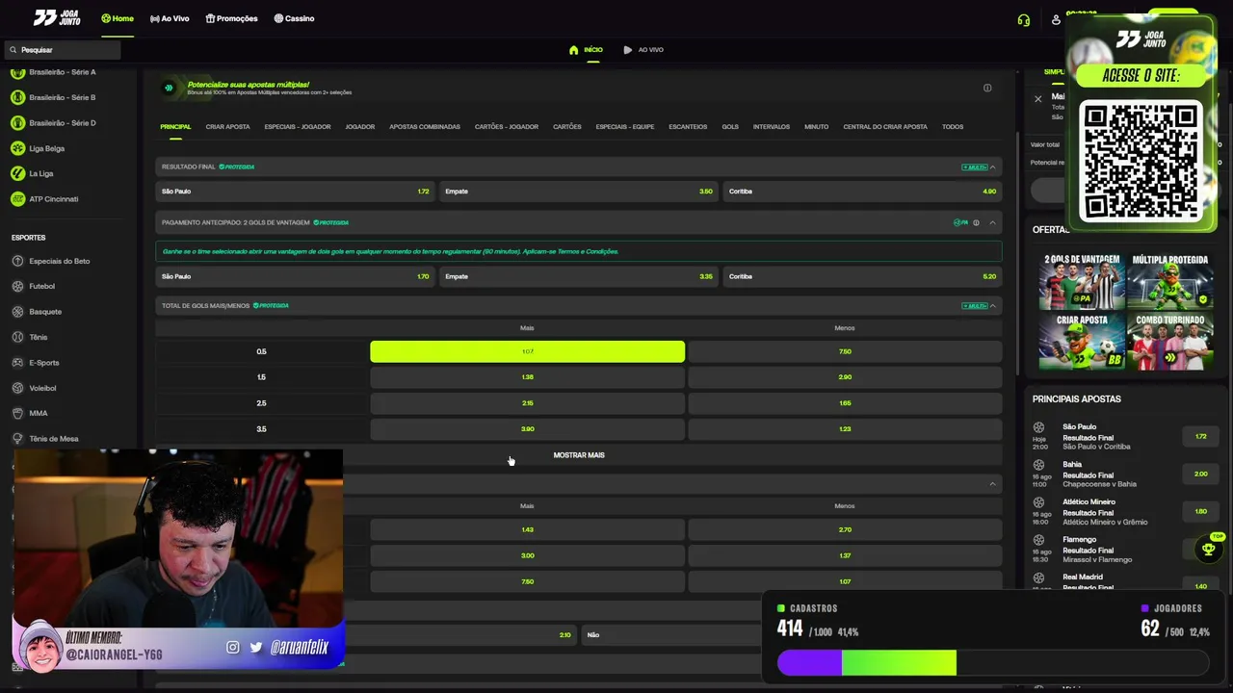Click Atlético Mineiro 1.80 odds button
Image resolution: width=1233 pixels, height=693 pixels.
1200,511
